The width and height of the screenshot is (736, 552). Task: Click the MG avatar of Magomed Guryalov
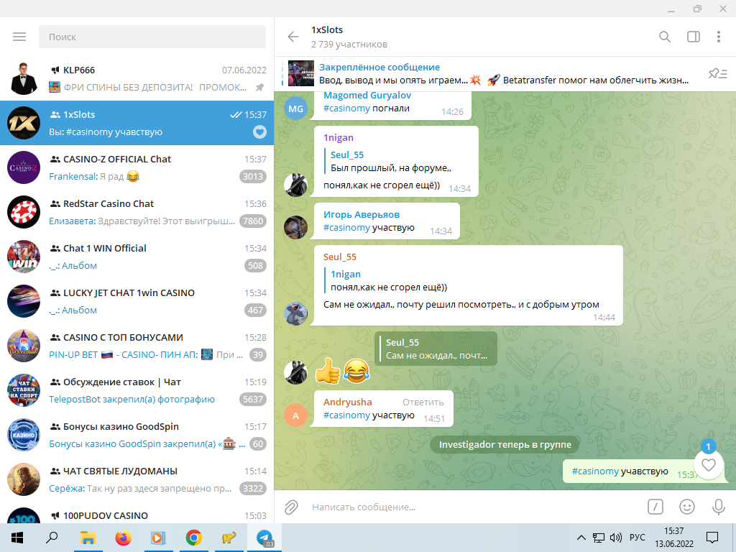(295, 109)
